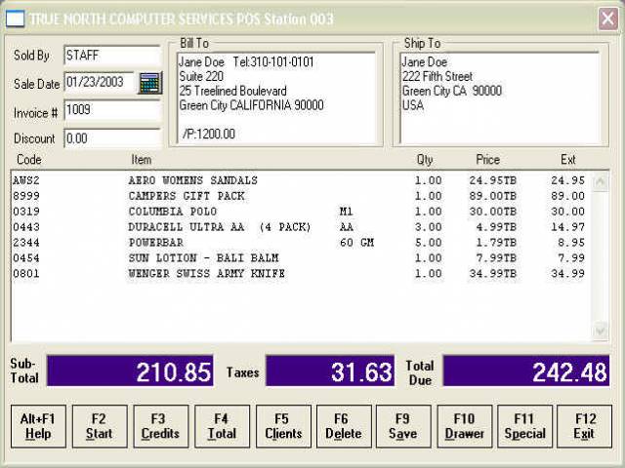Open the F5 Clients list

[x=283, y=426]
